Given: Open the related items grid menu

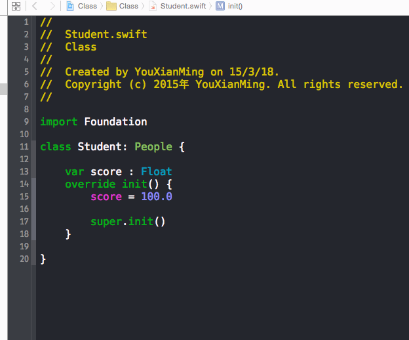Looking at the screenshot, I should (16, 6).
